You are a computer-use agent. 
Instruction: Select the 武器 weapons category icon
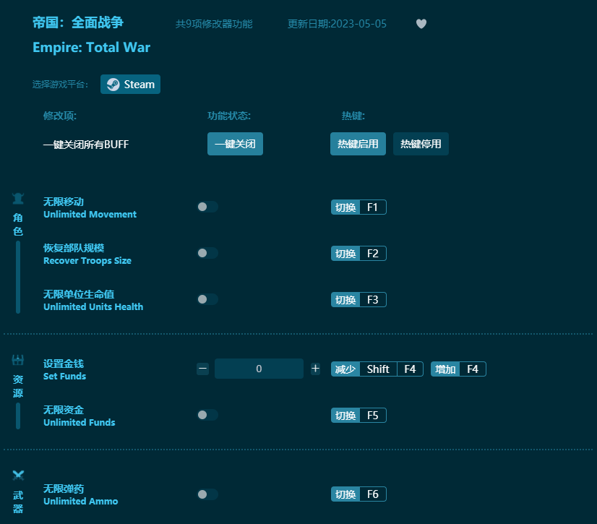point(17,476)
